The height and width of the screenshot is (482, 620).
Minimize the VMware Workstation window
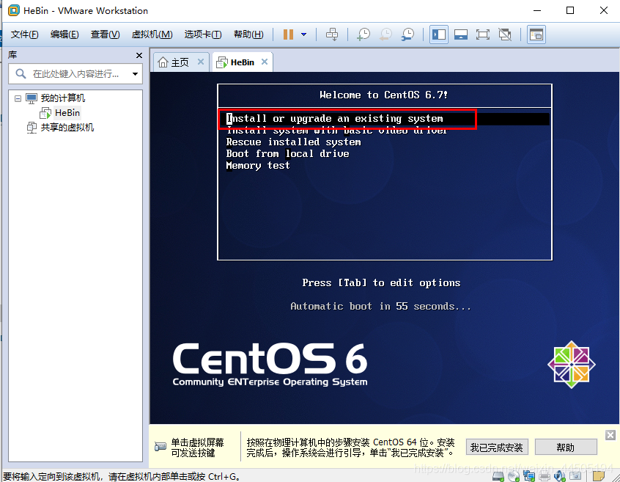point(537,10)
